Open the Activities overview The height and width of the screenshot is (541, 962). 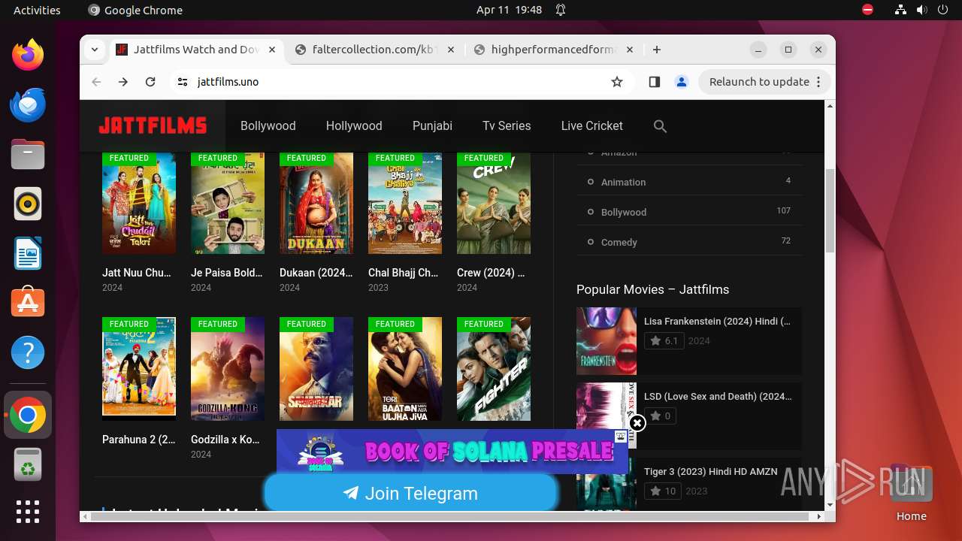click(x=37, y=10)
